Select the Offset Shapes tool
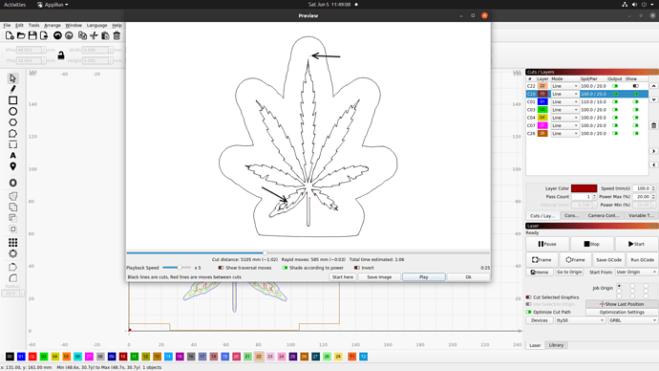659x371 pixels. click(x=12, y=183)
